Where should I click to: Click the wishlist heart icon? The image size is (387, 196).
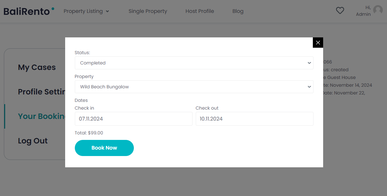click(340, 10)
